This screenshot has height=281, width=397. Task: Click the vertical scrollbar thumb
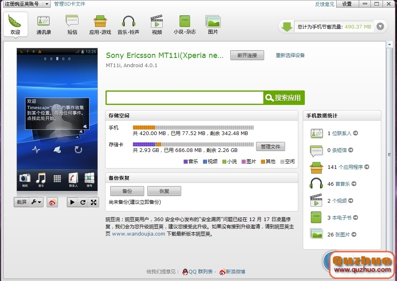pos(389,154)
